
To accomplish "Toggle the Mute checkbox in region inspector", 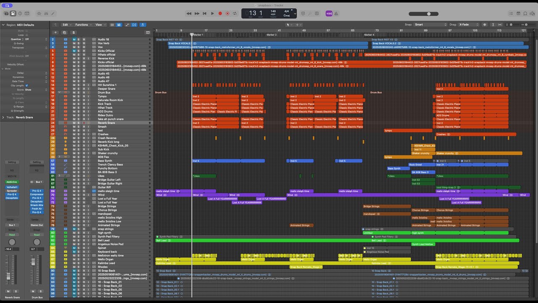I will pos(26,31).
